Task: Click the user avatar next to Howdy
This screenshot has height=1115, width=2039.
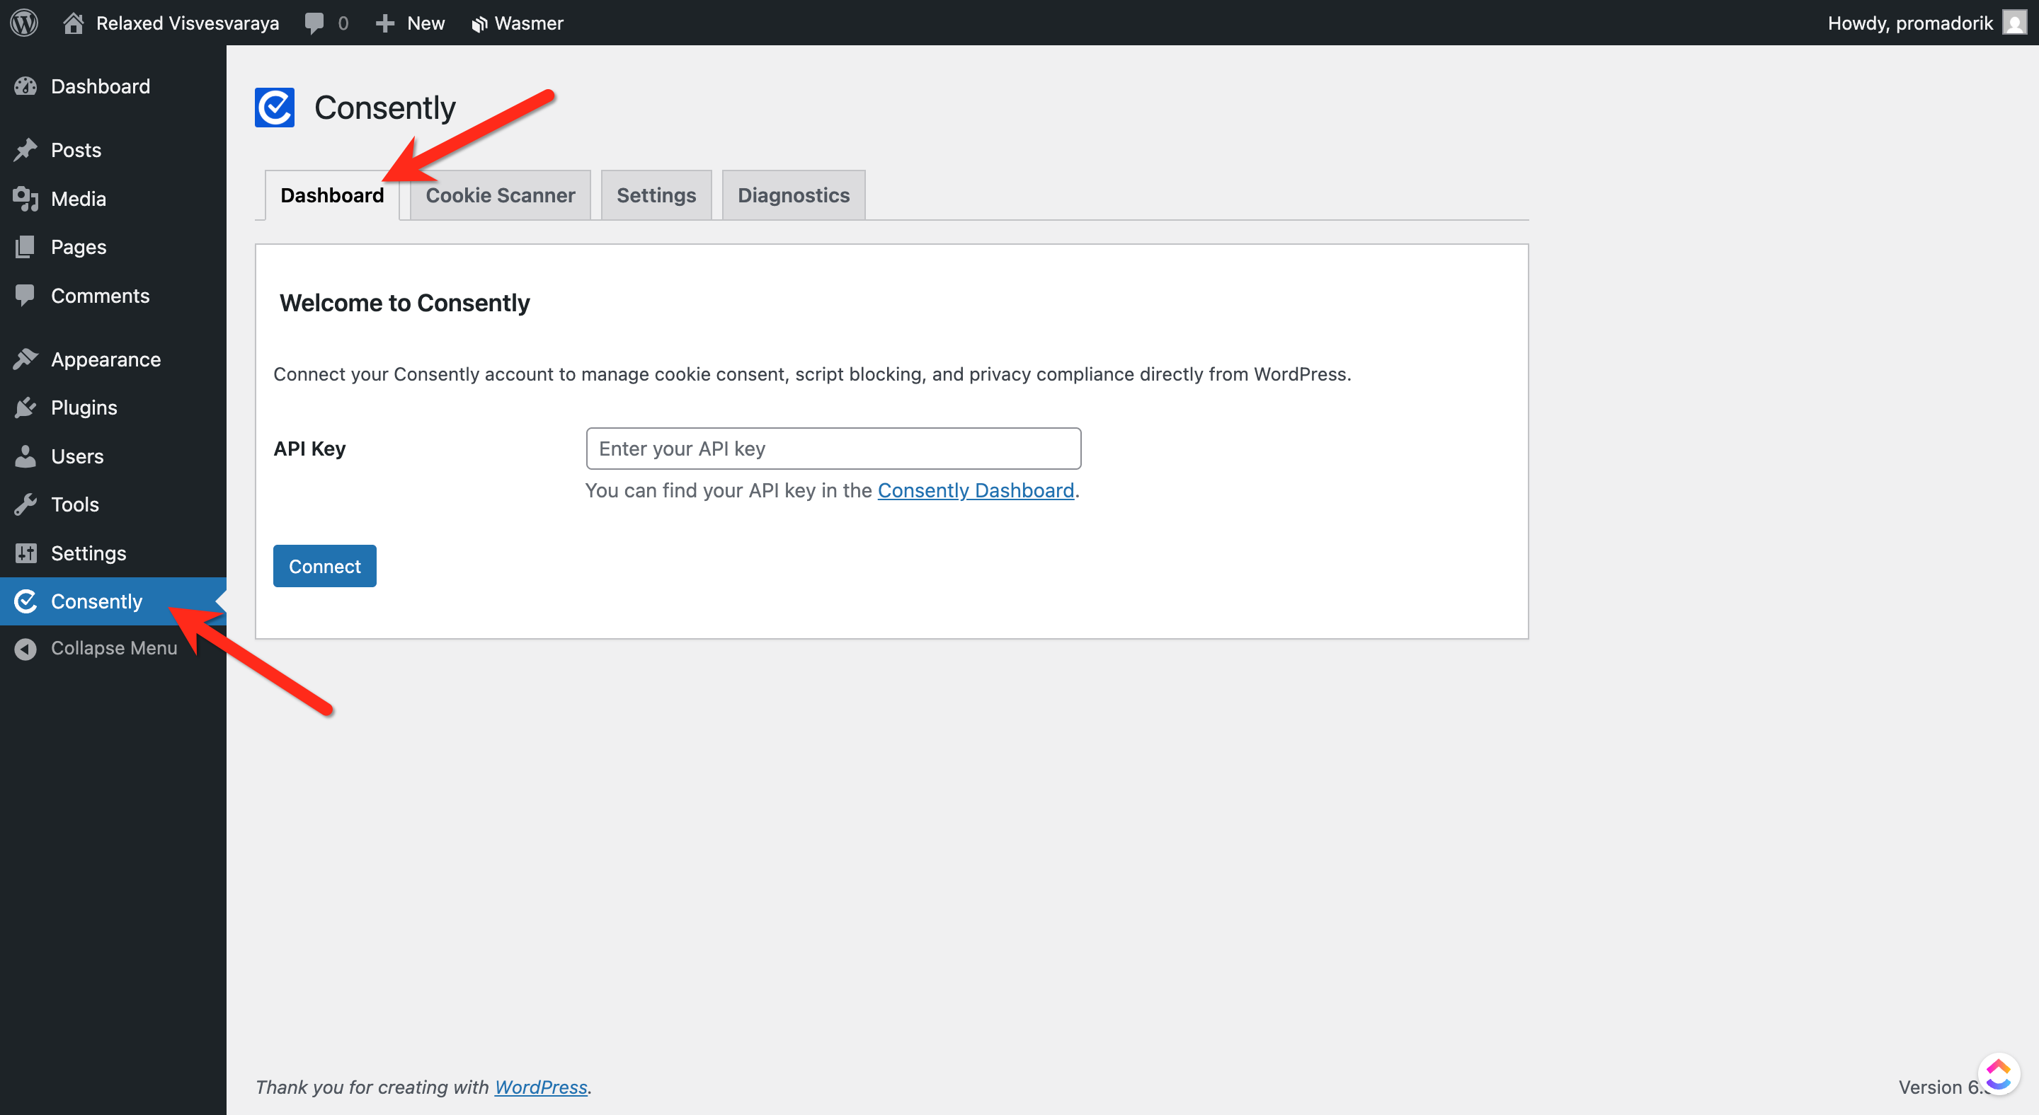Action: tap(2014, 22)
